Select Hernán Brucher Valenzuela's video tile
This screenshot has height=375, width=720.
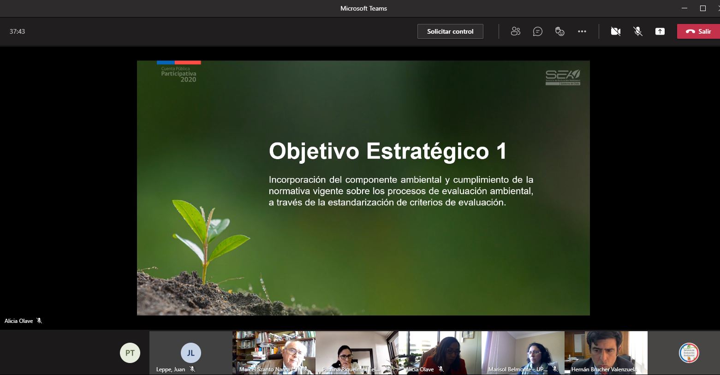click(606, 352)
